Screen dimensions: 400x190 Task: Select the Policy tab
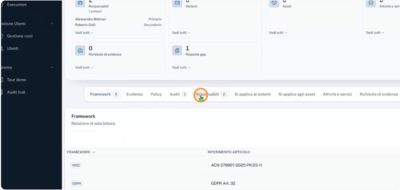(156, 94)
